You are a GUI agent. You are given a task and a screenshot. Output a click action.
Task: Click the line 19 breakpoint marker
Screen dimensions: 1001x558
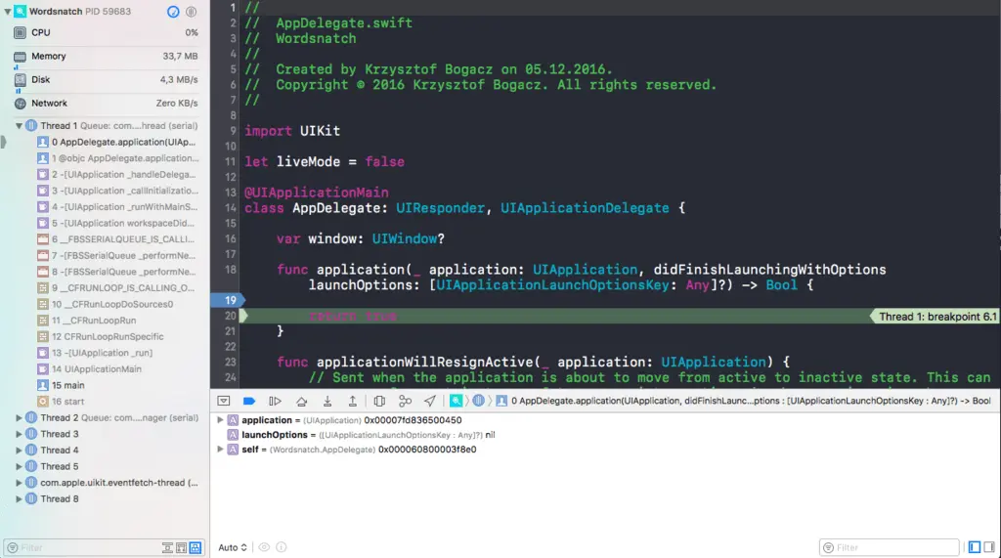(x=229, y=301)
